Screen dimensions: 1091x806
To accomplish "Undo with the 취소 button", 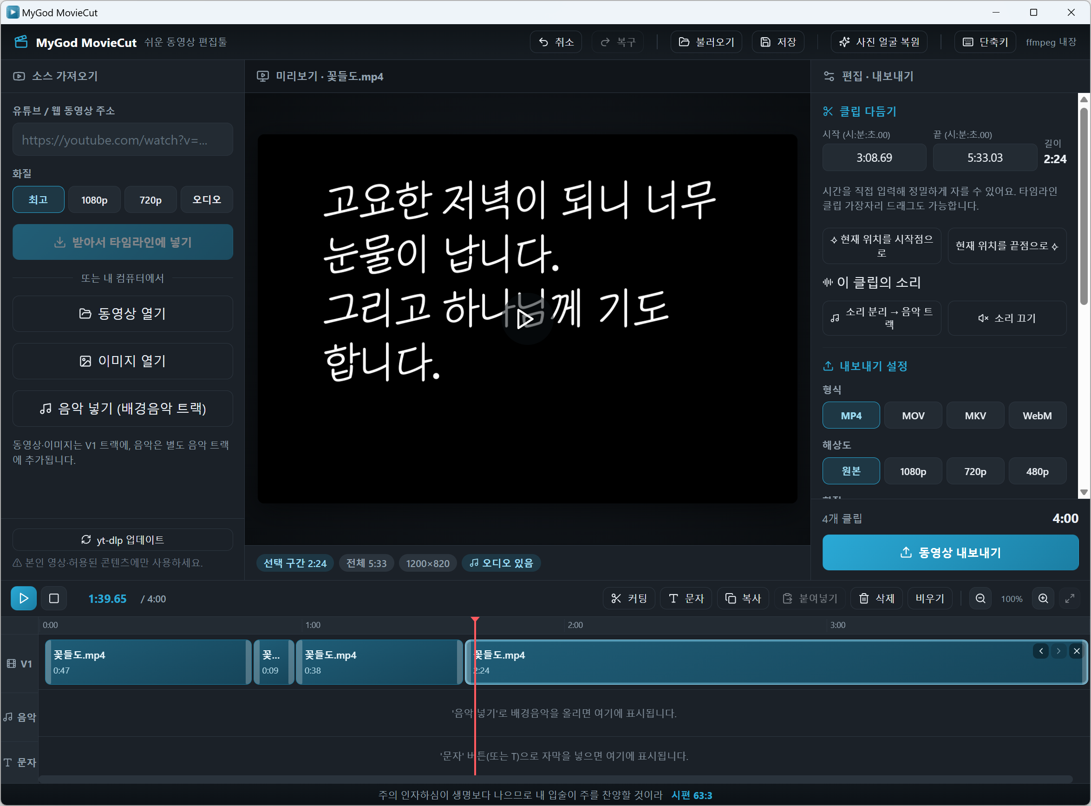I will 556,42.
